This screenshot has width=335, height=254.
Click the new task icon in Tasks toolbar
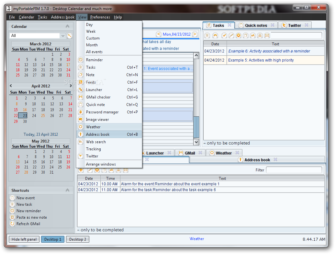207,36
